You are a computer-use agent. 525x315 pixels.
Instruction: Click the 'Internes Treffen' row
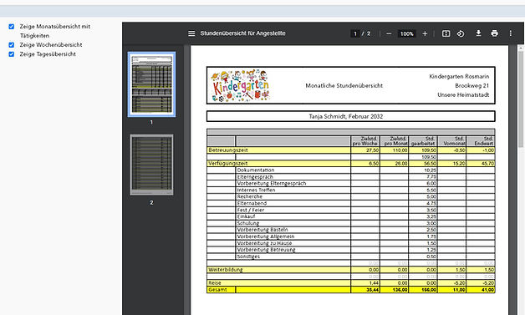[351, 191]
